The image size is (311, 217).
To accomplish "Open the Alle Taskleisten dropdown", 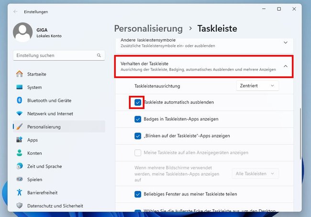I will point(255,174).
